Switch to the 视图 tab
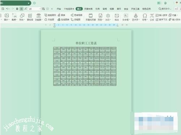Screen dimensions: 181x135 [x=112, y=9]
